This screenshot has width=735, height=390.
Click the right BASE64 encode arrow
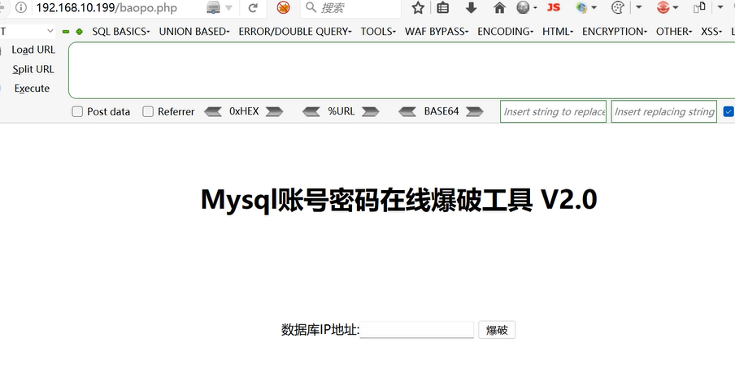tap(475, 111)
